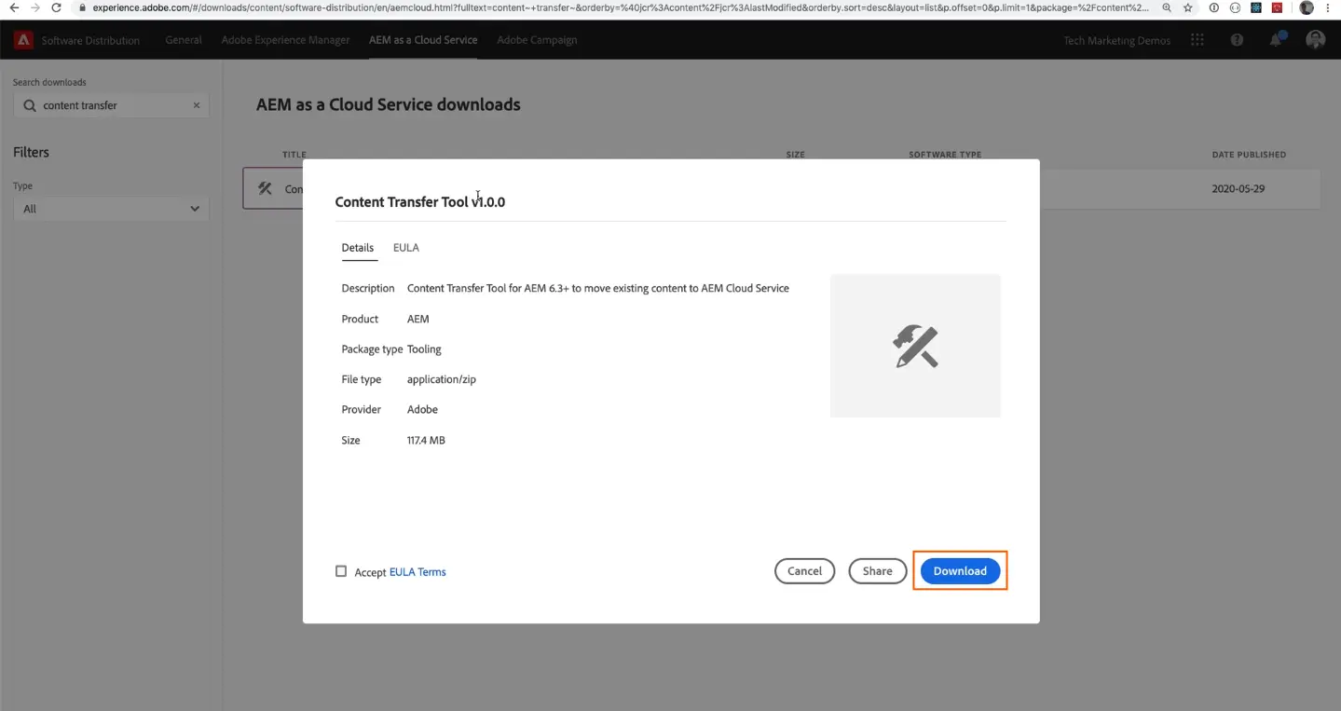The image size is (1341, 711).
Task: Open the Chrome three-dot menu
Action: [1329, 7]
